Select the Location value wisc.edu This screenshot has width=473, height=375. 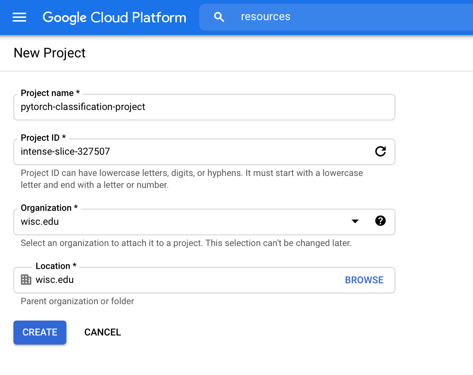pyautogui.click(x=55, y=280)
